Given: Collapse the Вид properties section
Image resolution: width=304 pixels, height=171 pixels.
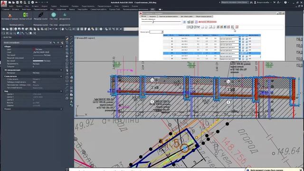Looking at the screenshot, I should (61, 91).
